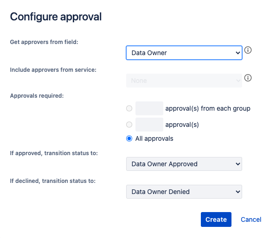Image resolution: width=276 pixels, height=238 pixels.
Task: Click info icon beside Data Owner field
Action: [x=248, y=50]
